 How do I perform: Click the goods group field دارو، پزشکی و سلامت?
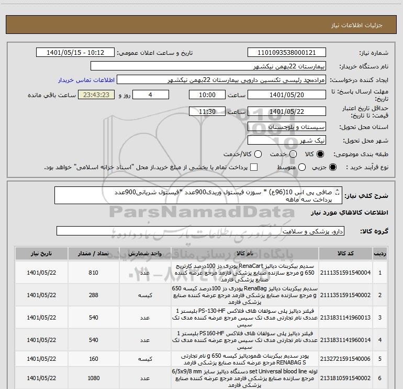click(200, 231)
